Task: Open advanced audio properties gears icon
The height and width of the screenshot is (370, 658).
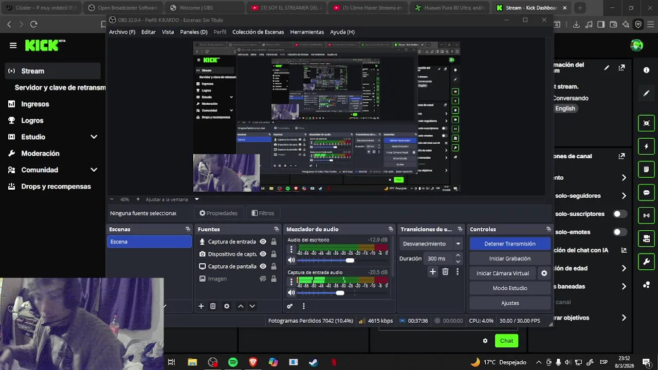Action: coord(290,306)
